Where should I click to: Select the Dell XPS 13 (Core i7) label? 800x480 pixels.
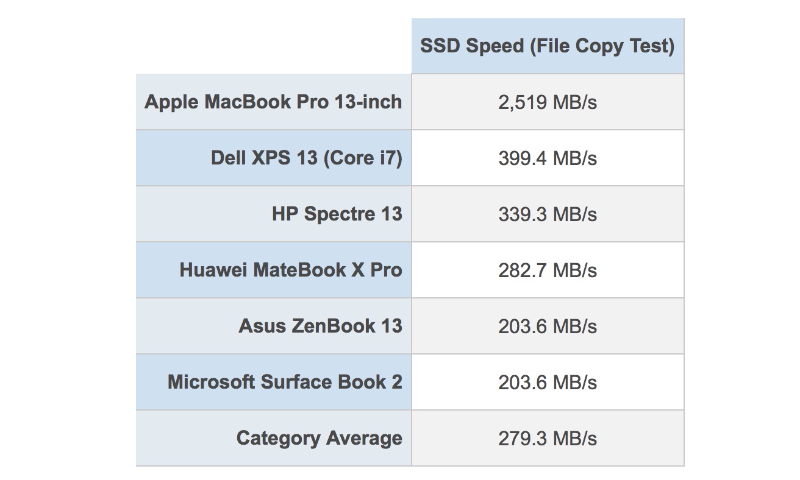[307, 158]
